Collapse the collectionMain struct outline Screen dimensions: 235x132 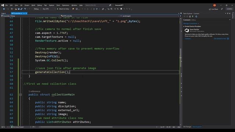[x=21, y=95]
